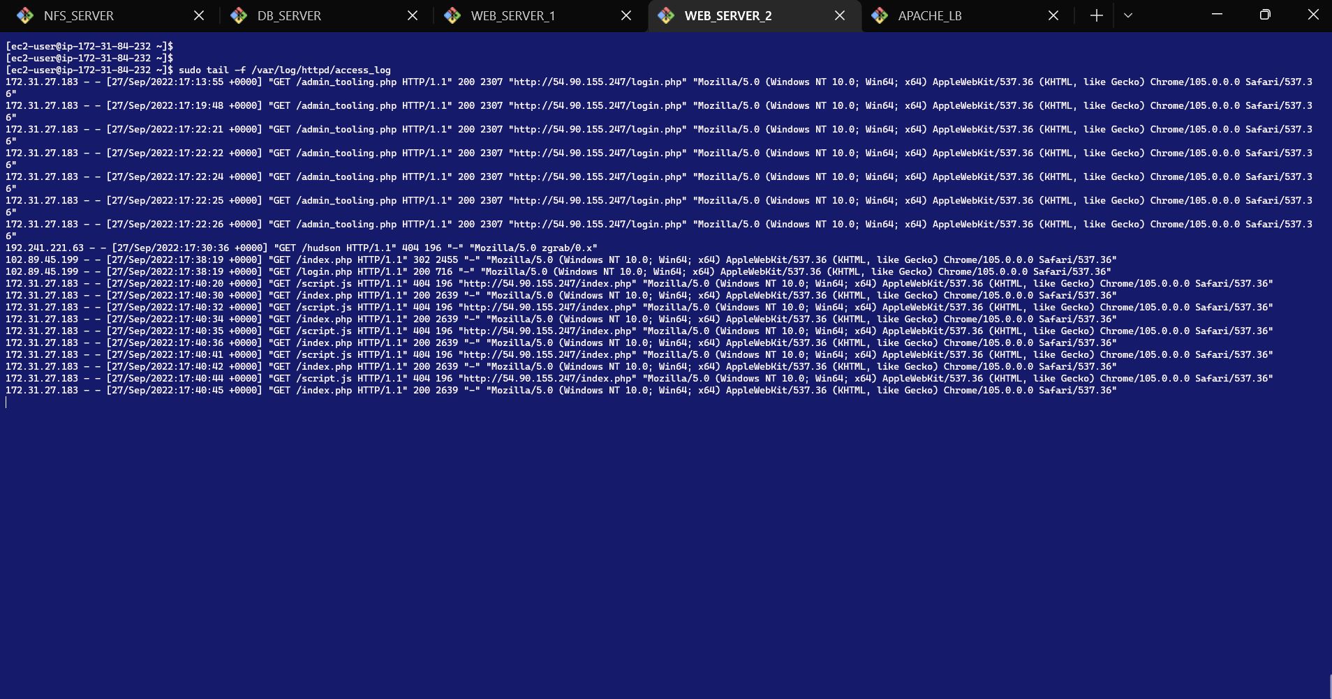Restore down the terminal window
The width and height of the screenshot is (1332, 699).
pyautogui.click(x=1265, y=15)
